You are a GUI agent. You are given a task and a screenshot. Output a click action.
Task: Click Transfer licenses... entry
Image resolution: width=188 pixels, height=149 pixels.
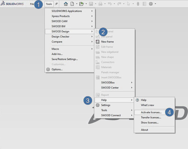[x=151, y=117]
